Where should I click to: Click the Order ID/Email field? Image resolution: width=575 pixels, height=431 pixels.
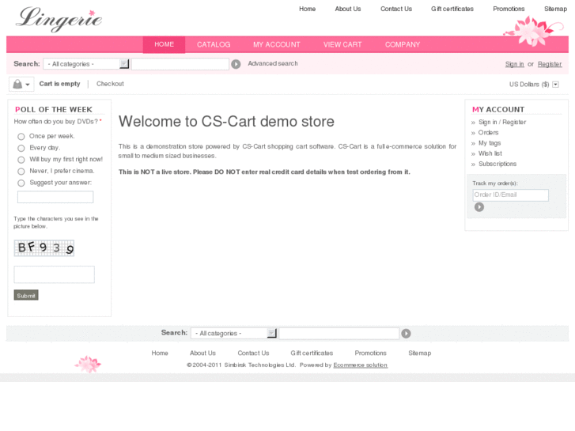(x=510, y=195)
